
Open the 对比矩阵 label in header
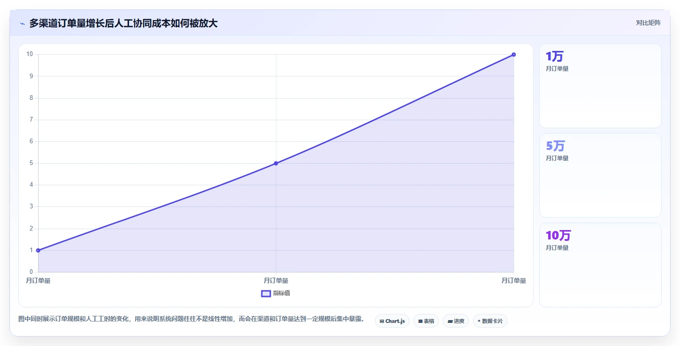pos(648,23)
